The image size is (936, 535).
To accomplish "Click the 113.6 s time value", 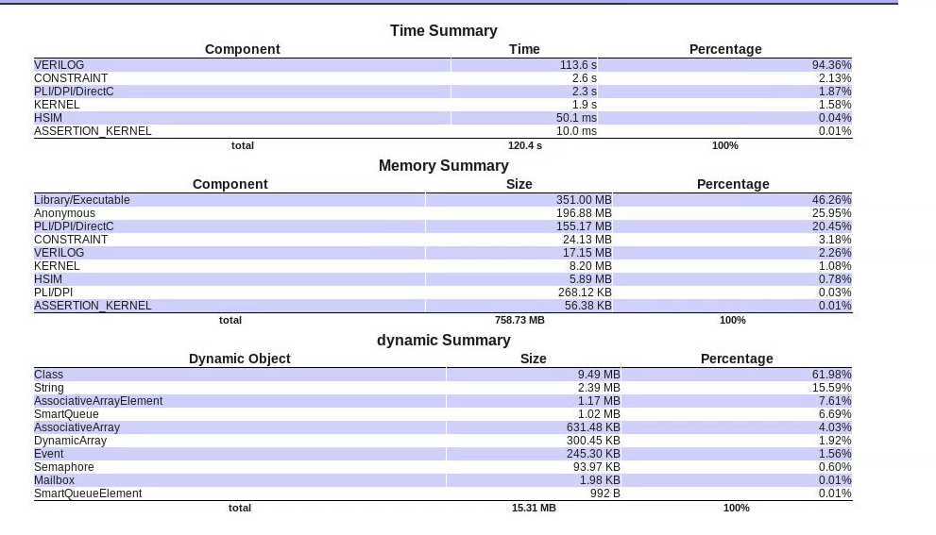I will [578, 65].
